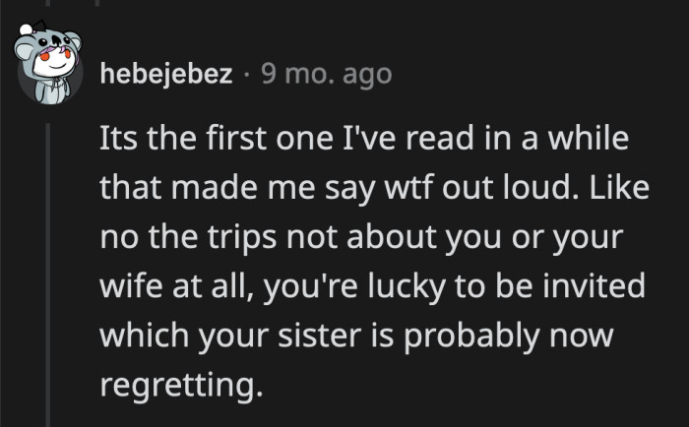Click the dot separator after the username
Image resolution: width=689 pixels, height=427 pixels.
point(247,74)
